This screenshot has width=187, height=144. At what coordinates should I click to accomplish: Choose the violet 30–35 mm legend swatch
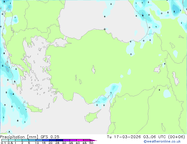(x=66, y=140)
